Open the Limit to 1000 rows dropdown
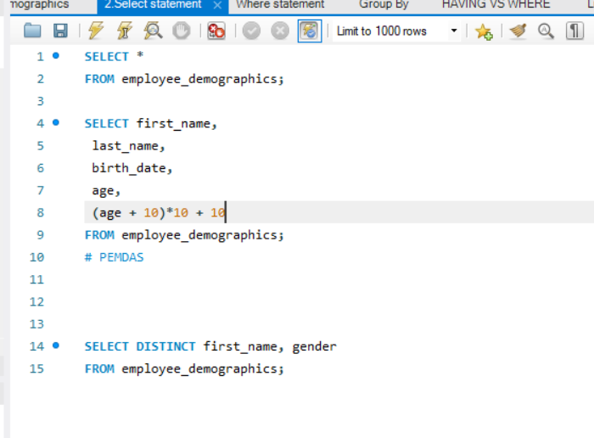Image resolution: width=594 pixels, height=438 pixels. pos(396,31)
